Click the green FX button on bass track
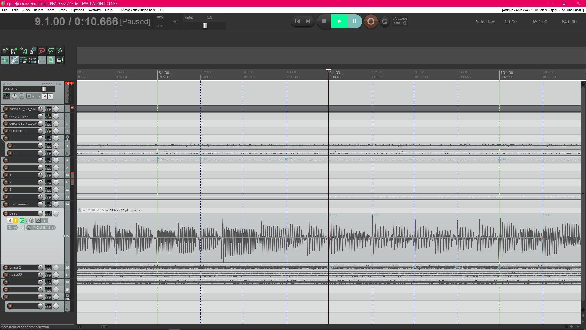The height and width of the screenshot is (330, 586). point(22,221)
